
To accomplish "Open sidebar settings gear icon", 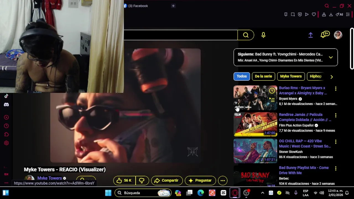I will click(6, 143).
